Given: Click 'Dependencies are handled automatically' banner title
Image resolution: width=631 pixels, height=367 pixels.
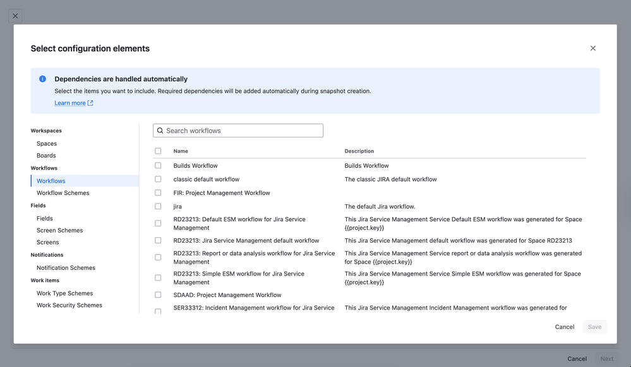Looking at the screenshot, I should tap(121, 79).
